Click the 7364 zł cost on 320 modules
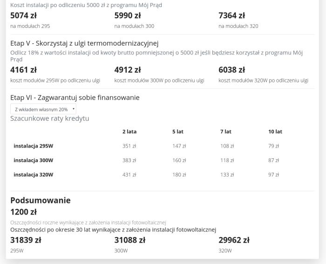 coord(231,15)
